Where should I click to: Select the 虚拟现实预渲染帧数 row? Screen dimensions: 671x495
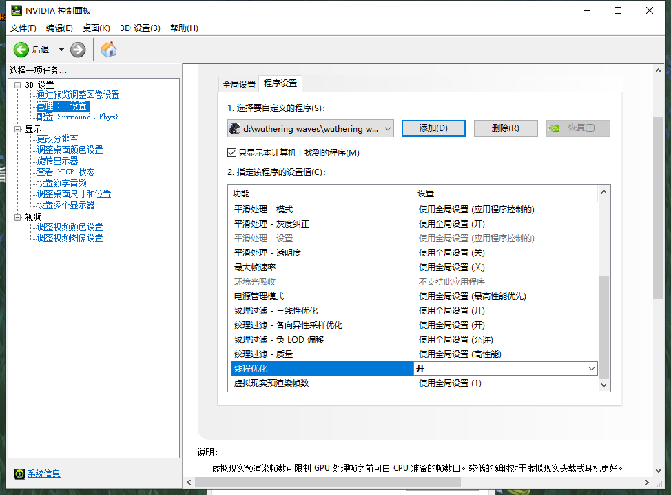coord(414,383)
